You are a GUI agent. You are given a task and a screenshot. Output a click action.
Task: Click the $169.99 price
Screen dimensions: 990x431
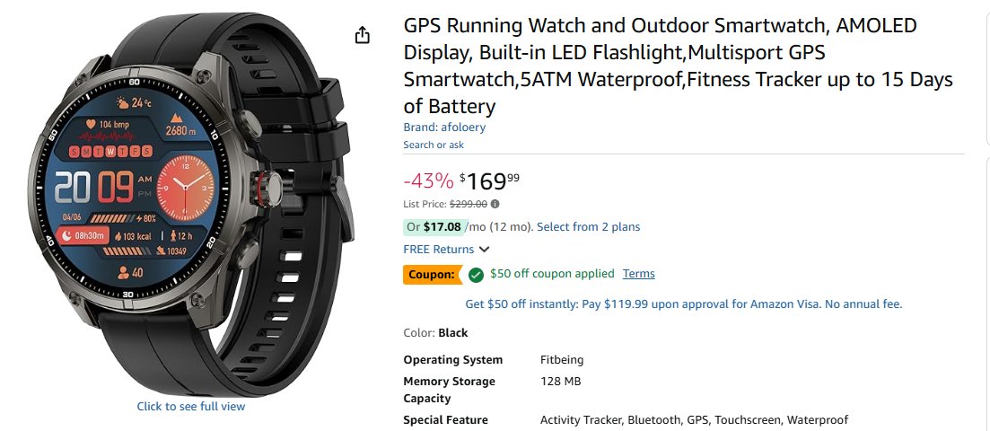tap(489, 180)
